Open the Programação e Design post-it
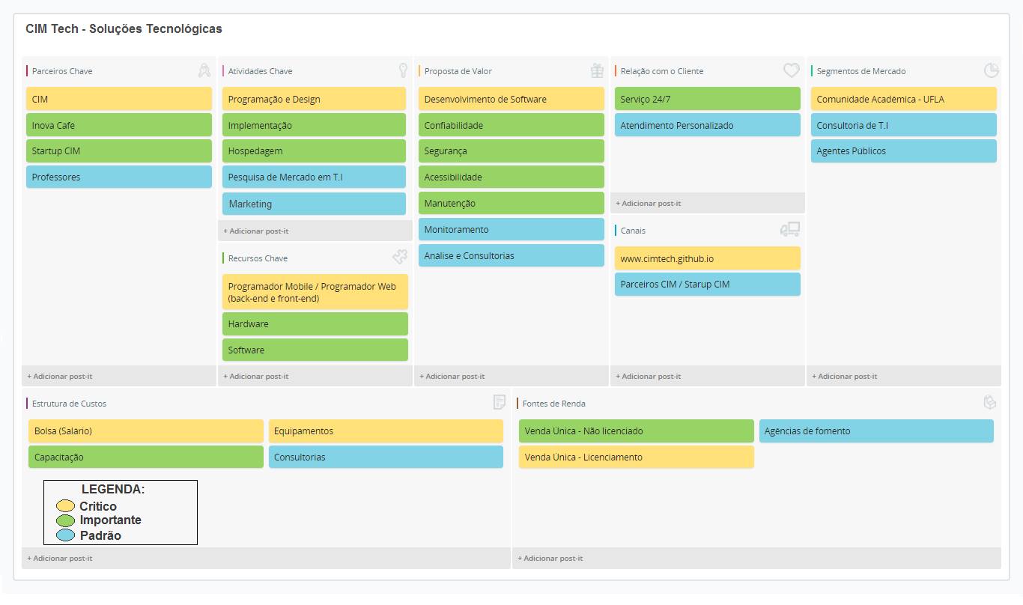The image size is (1023, 605). click(x=315, y=99)
